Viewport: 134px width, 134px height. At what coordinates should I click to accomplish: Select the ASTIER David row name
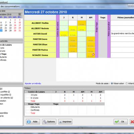pyautogui.click(x=40, y=34)
